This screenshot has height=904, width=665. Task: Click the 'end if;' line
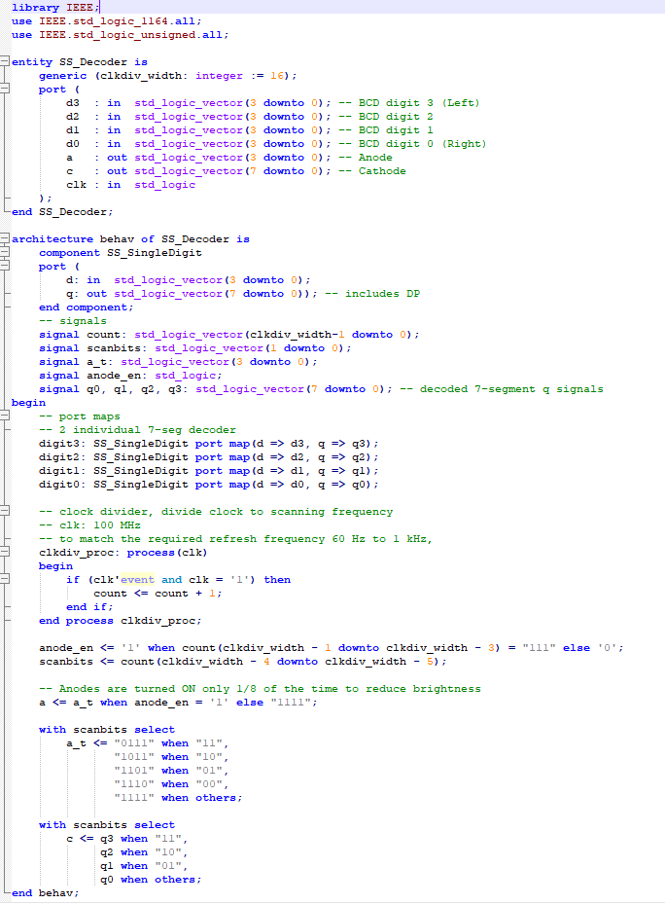coord(89,607)
